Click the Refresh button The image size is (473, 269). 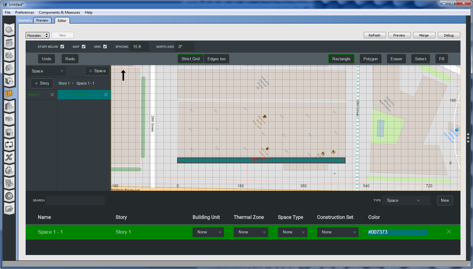(x=375, y=35)
